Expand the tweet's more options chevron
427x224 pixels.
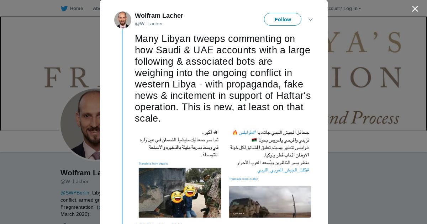coord(310,20)
